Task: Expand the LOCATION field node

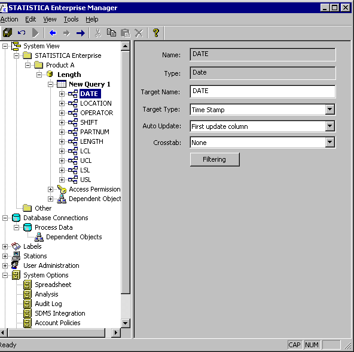Action: [62, 103]
